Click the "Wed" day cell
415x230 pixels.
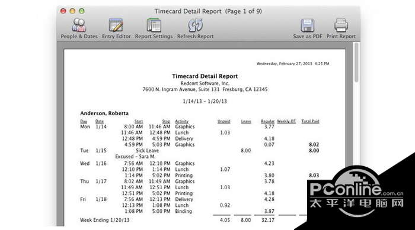click(85, 163)
